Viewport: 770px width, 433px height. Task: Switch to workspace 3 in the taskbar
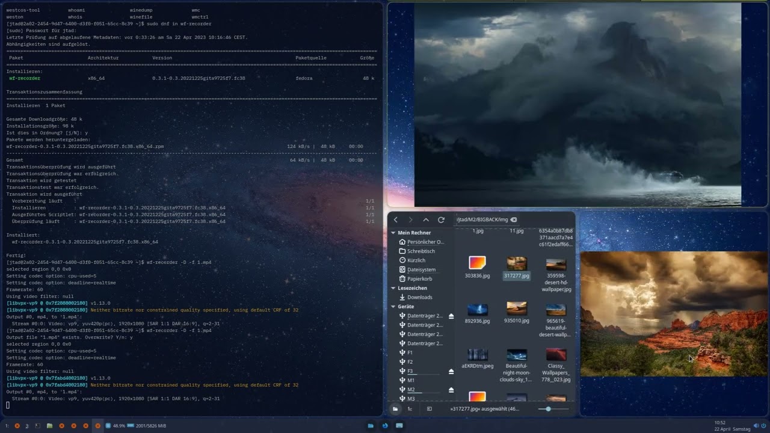coord(27,426)
